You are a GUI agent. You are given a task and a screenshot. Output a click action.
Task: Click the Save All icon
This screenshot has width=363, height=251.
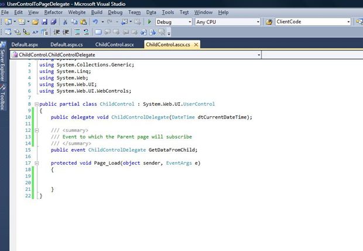tap(53, 22)
